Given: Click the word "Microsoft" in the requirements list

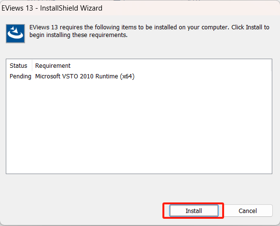Looking at the screenshot, I should [x=48, y=76].
